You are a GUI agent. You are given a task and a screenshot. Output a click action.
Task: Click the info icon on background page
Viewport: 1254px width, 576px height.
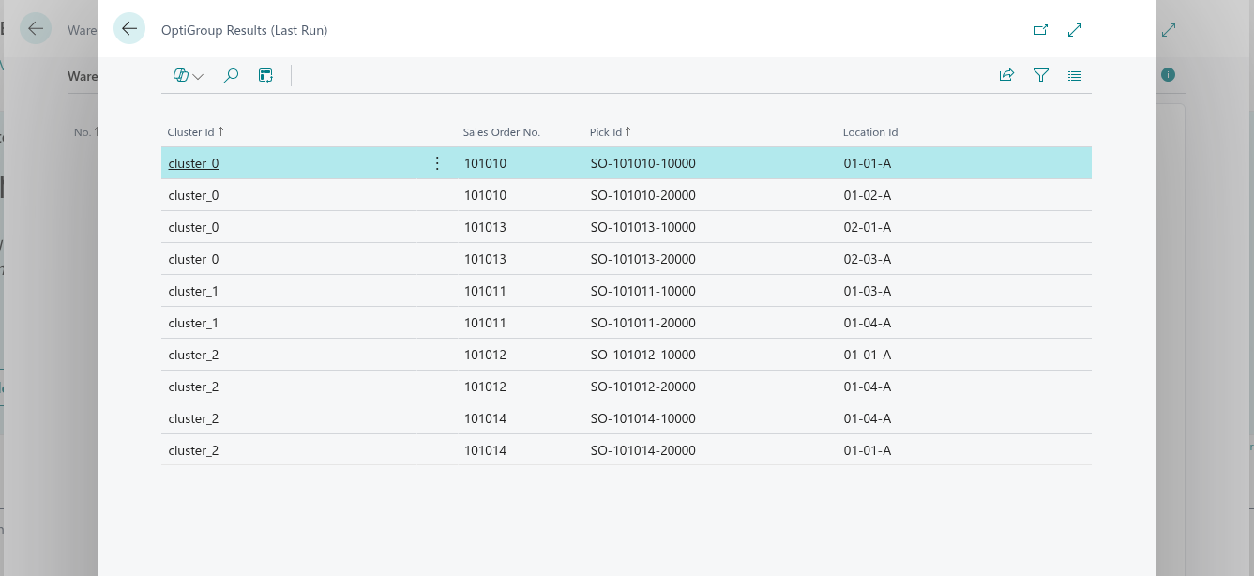click(x=1168, y=75)
